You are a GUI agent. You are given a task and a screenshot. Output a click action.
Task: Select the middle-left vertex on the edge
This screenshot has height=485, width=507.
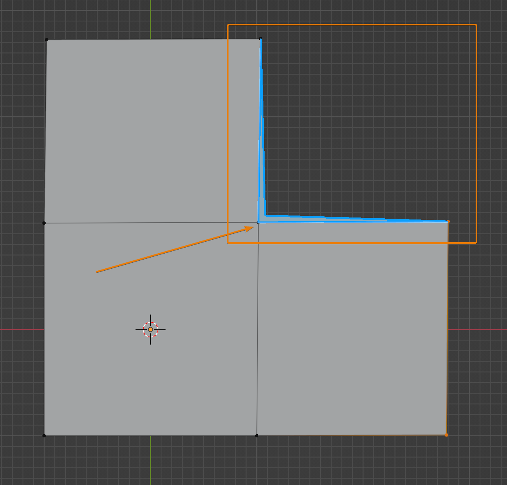point(44,222)
